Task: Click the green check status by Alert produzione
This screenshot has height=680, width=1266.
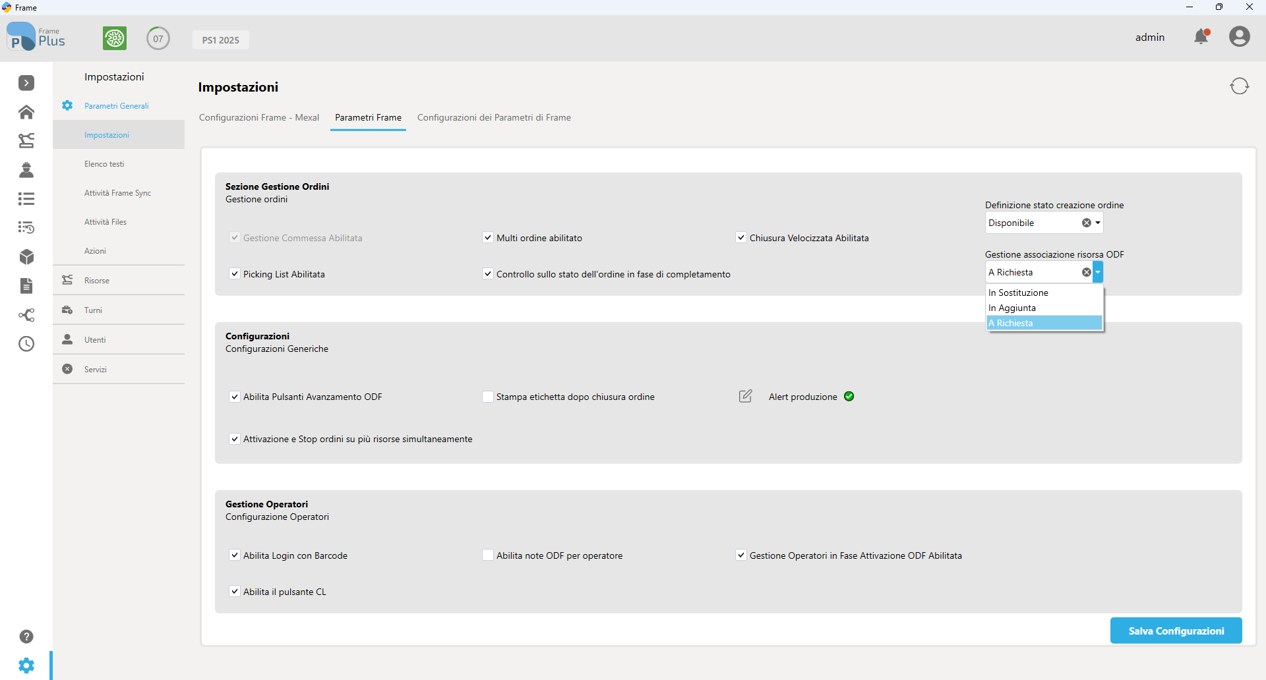Action: 849,396
